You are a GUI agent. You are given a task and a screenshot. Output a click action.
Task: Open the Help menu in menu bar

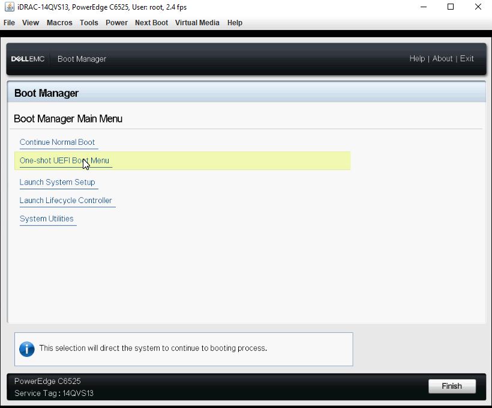(235, 23)
